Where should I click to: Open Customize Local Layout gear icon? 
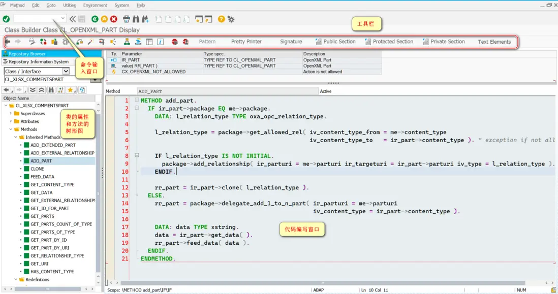coord(231,19)
